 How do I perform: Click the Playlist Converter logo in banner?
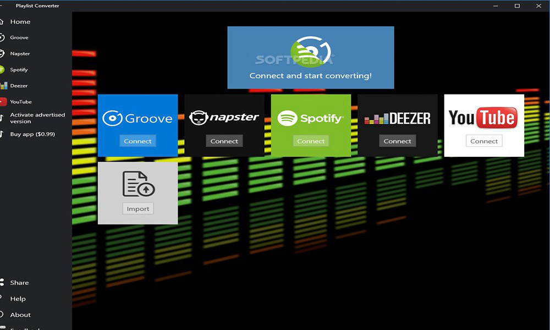(x=310, y=52)
